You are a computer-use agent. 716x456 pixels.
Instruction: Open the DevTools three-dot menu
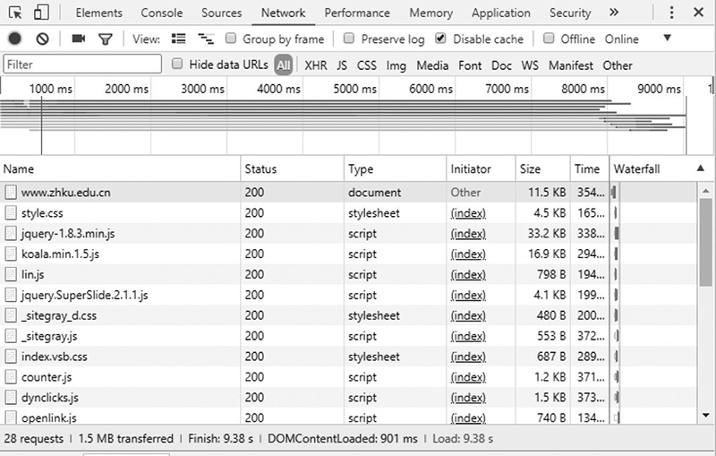[x=671, y=13]
